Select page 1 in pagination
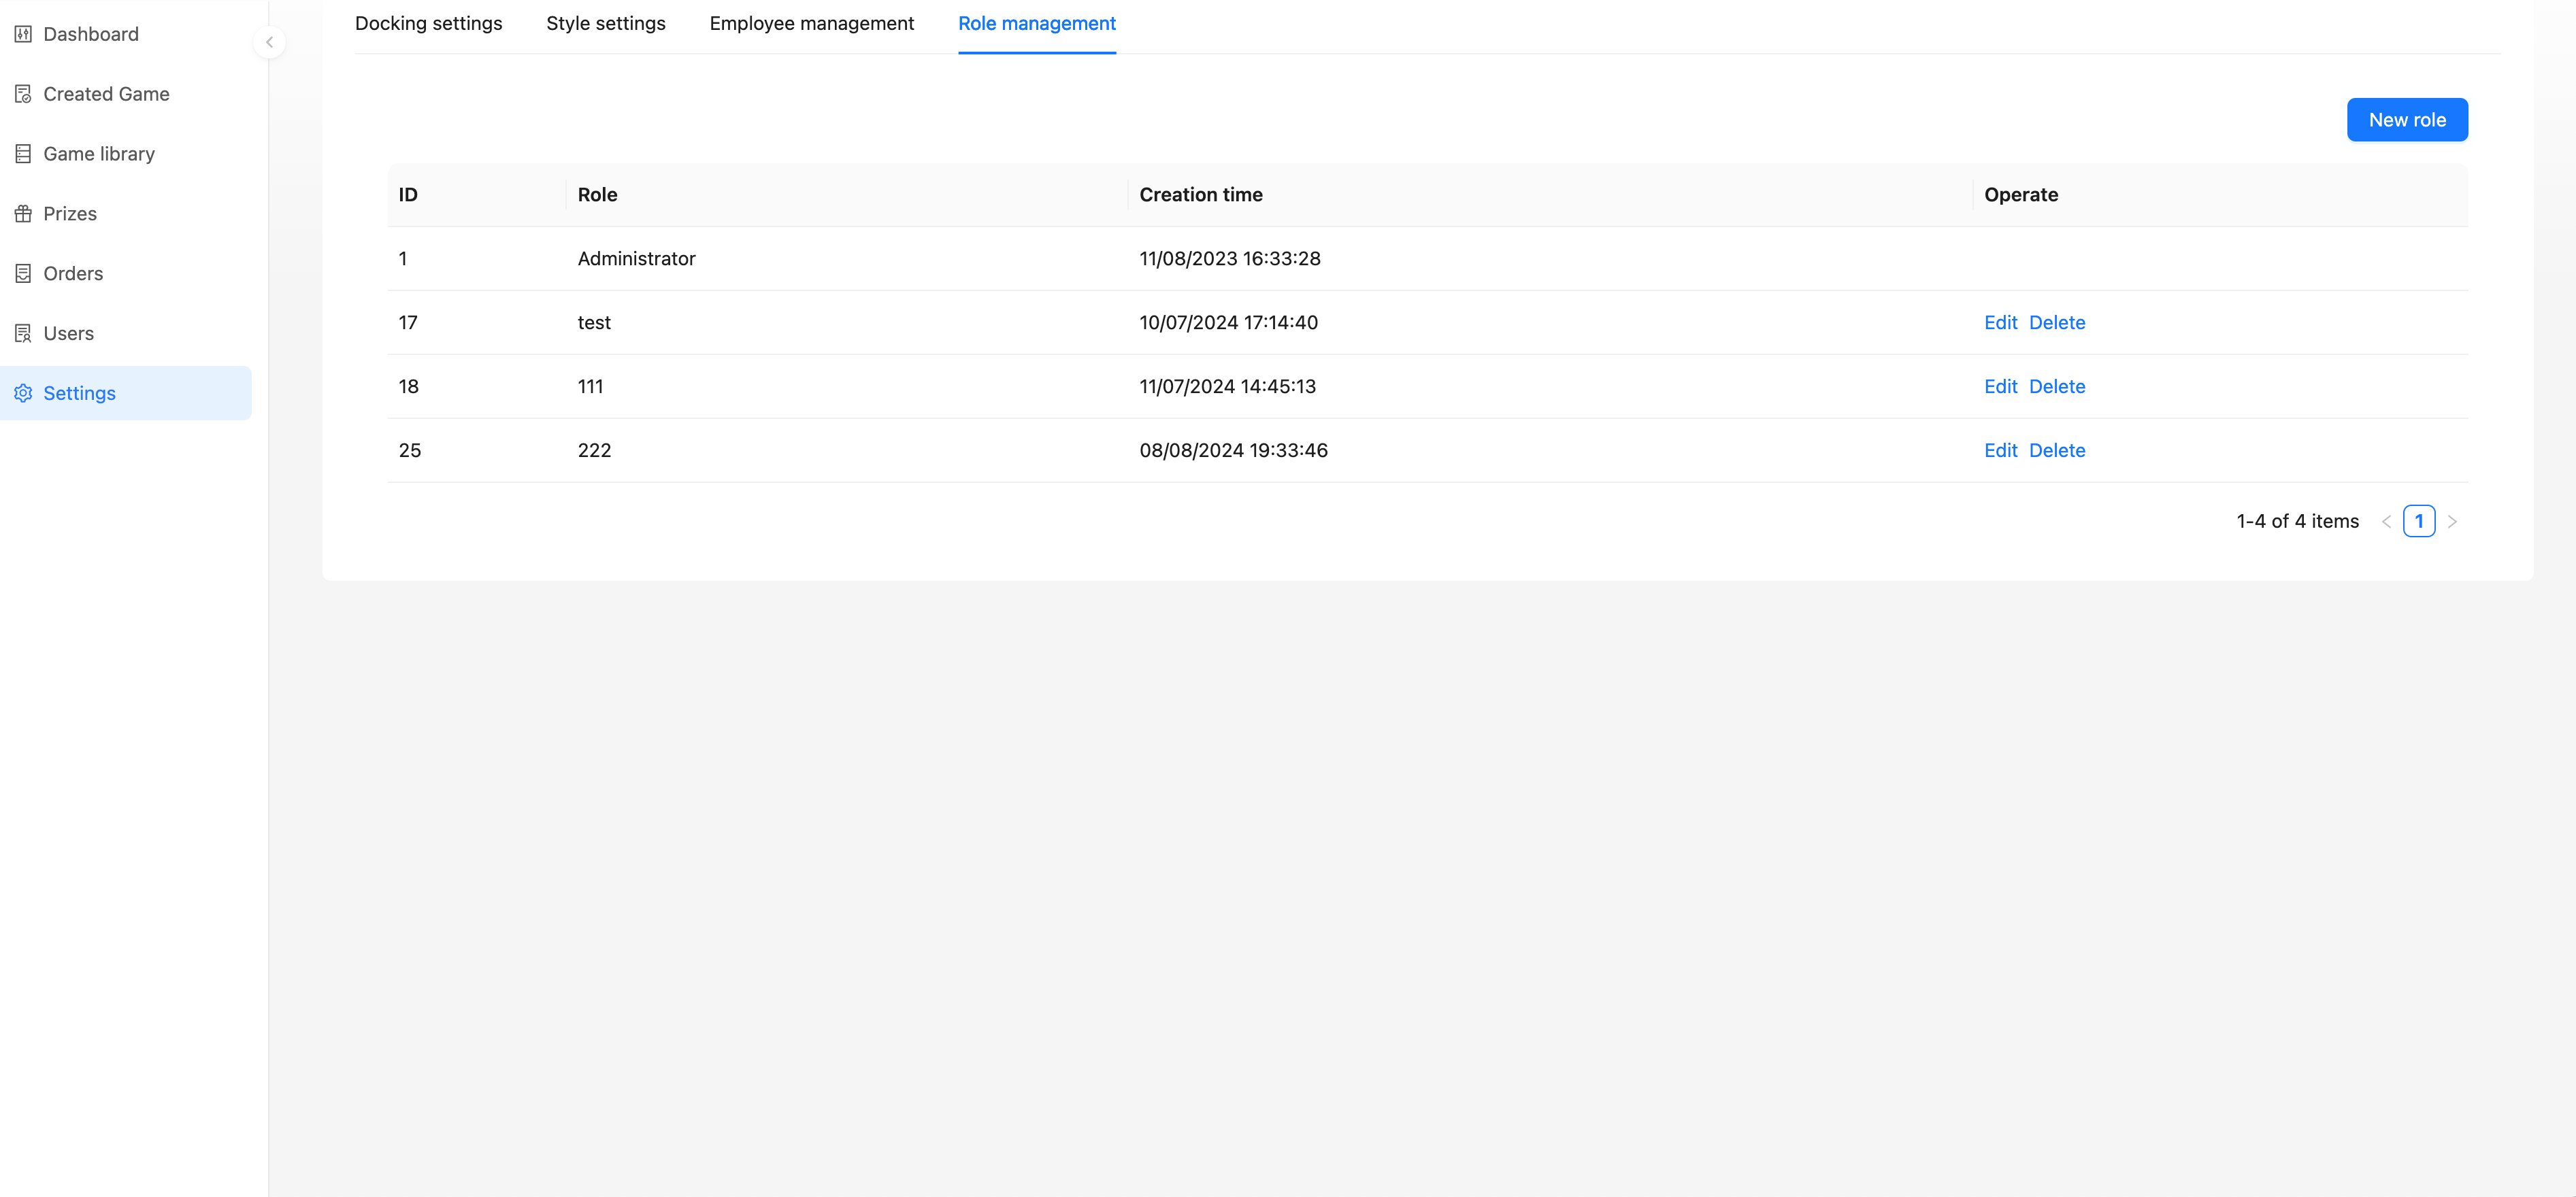Viewport: 2576px width, 1197px height. pyautogui.click(x=2418, y=522)
